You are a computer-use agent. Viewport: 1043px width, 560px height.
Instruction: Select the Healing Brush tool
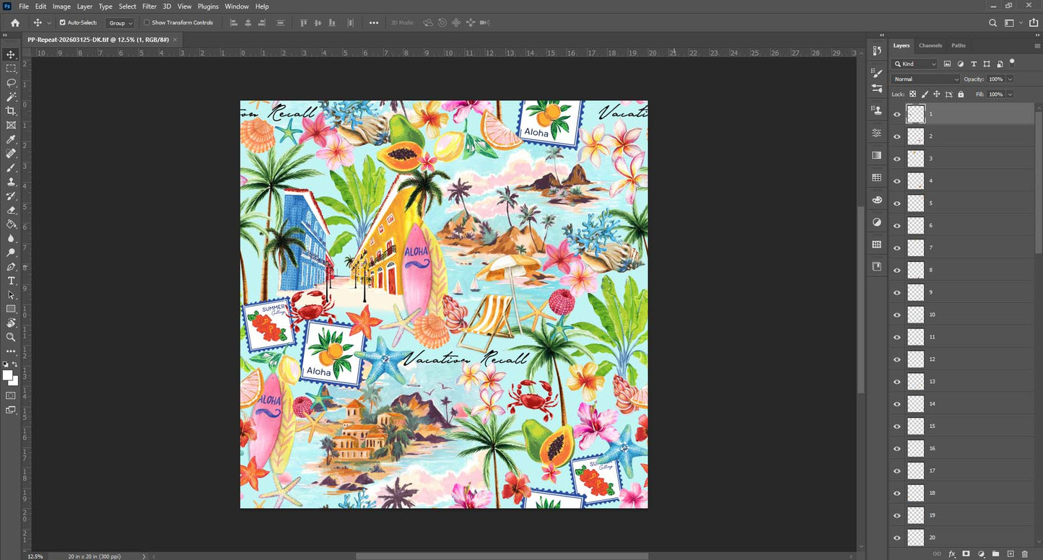[x=11, y=153]
